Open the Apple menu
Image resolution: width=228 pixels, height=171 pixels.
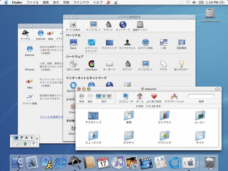(6, 2)
